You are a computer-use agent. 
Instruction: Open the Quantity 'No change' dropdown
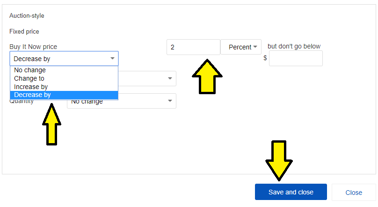point(122,101)
